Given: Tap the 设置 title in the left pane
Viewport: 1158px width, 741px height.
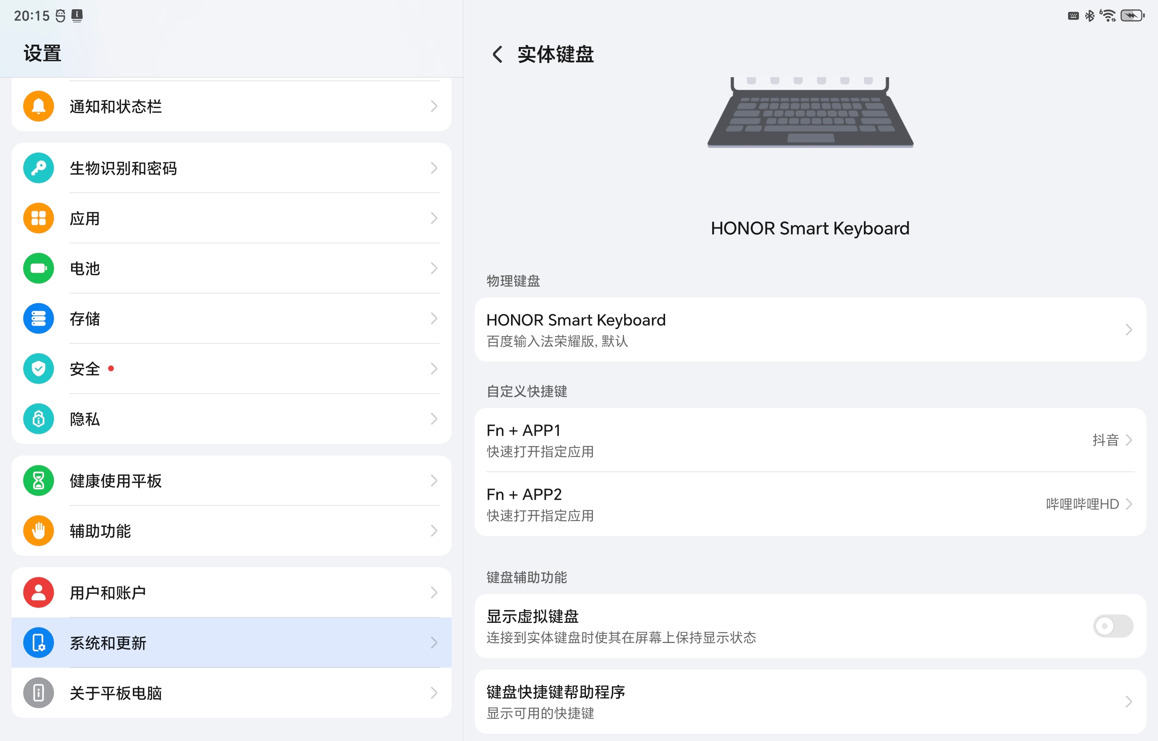Looking at the screenshot, I should pyautogui.click(x=42, y=53).
